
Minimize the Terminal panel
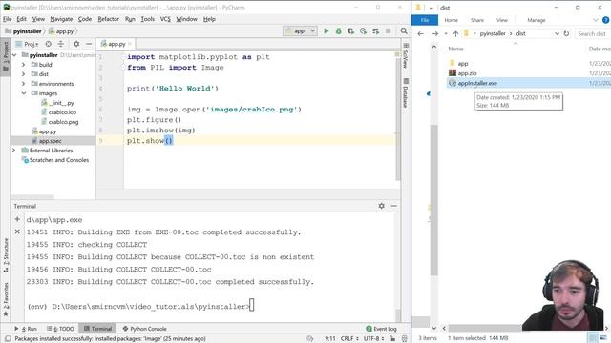point(394,206)
